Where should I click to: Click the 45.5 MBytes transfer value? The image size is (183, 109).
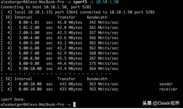(x=70, y=58)
